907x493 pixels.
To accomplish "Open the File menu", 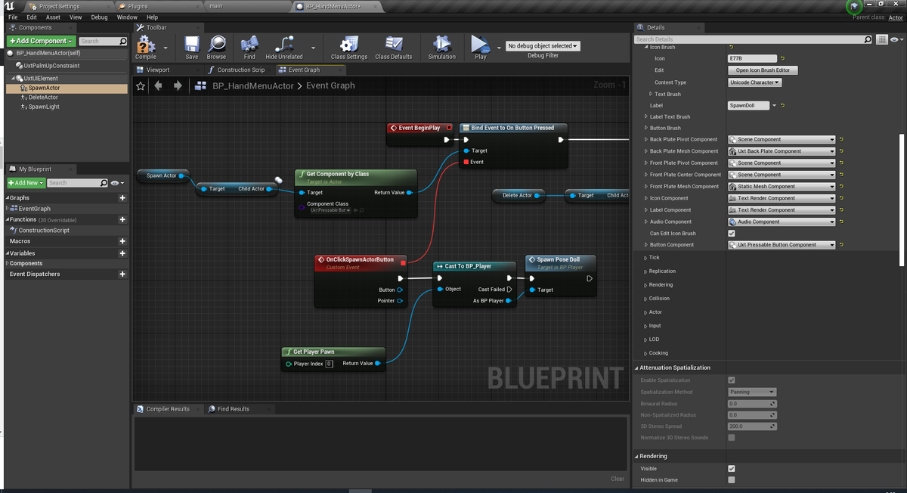I will point(13,17).
